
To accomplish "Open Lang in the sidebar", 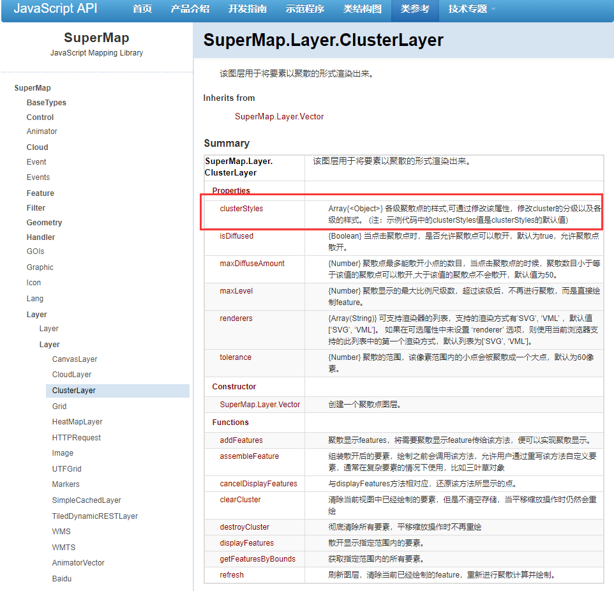I will pos(35,299).
